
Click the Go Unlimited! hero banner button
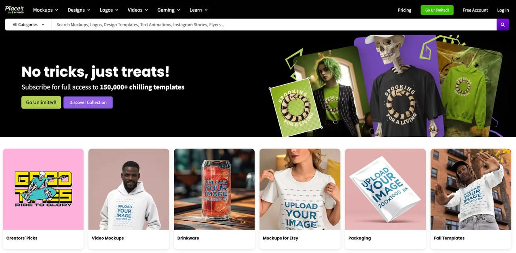(41, 102)
